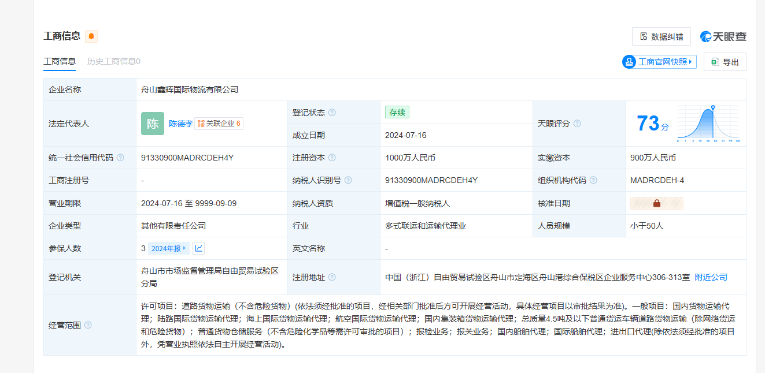The height and width of the screenshot is (373, 765).
Task: Click the 数据纠错 button
Action: 661,36
